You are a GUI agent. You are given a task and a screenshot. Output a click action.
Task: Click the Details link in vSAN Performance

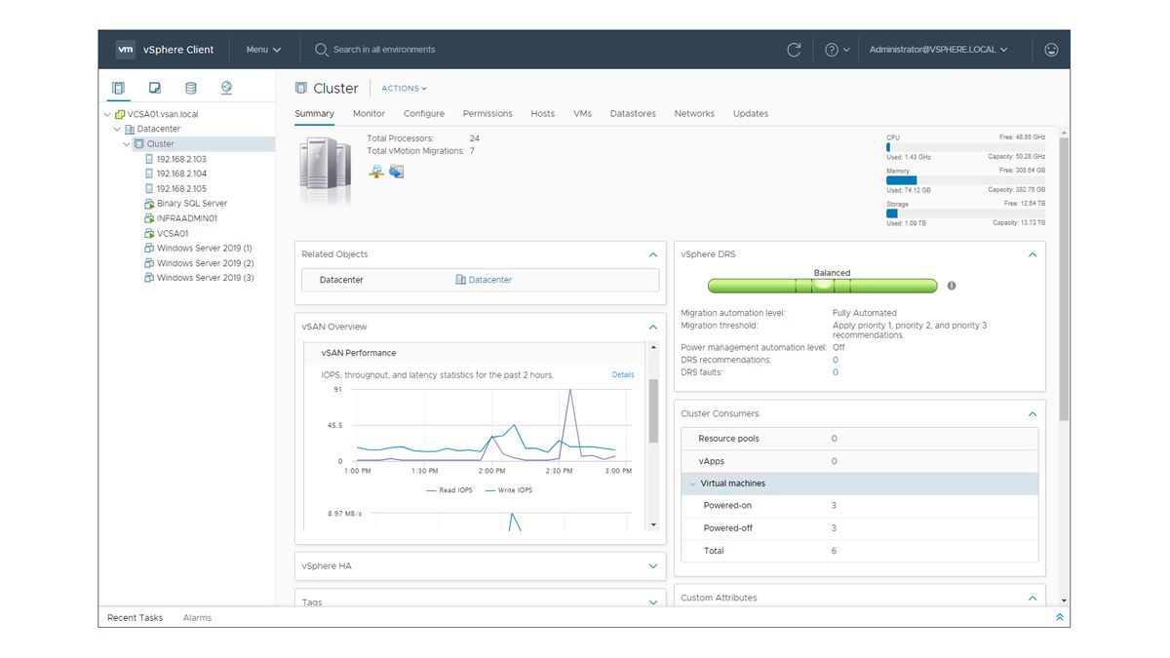(622, 373)
